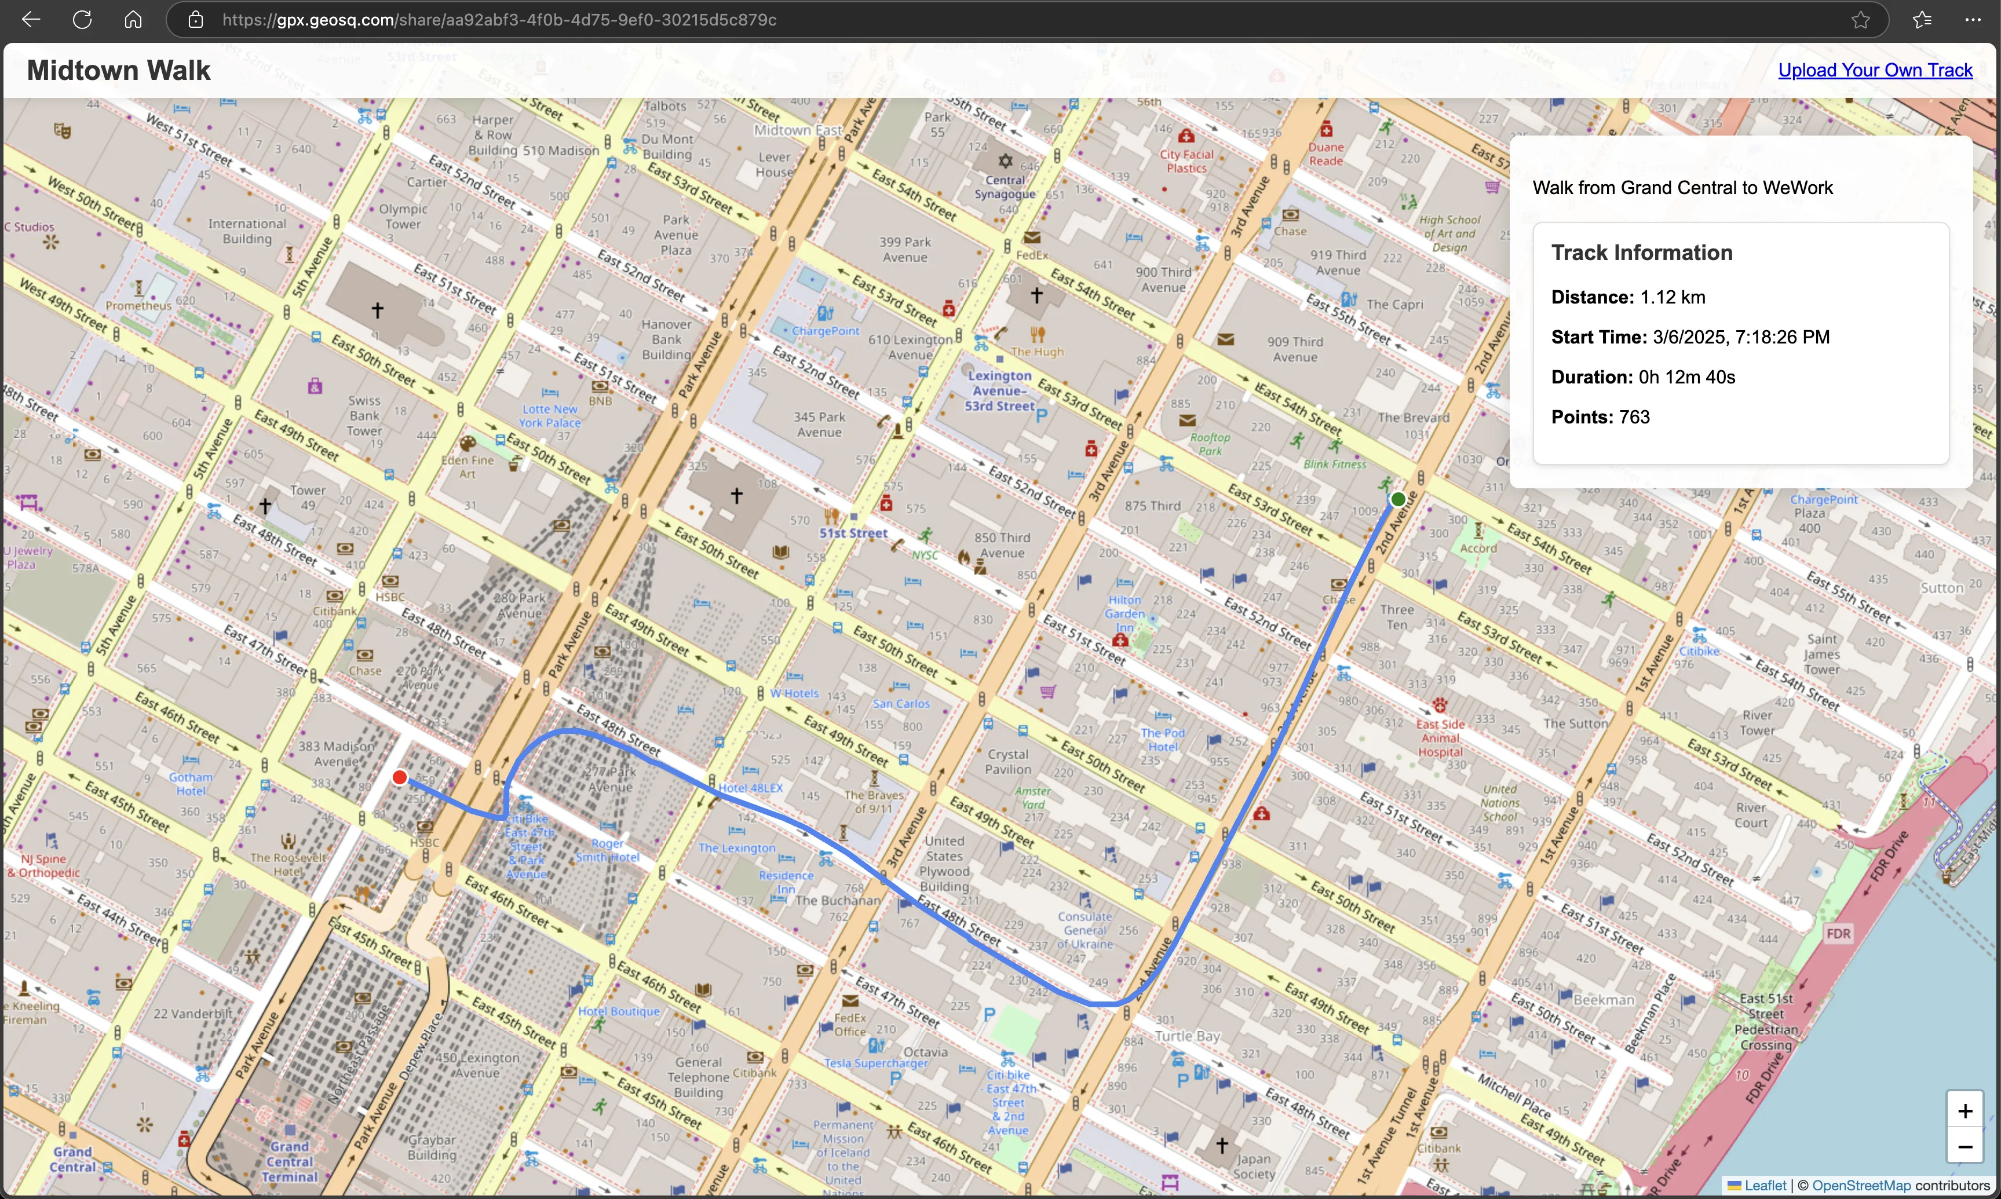
Task: Click the Gotham Hotel label
Action: tap(191, 784)
